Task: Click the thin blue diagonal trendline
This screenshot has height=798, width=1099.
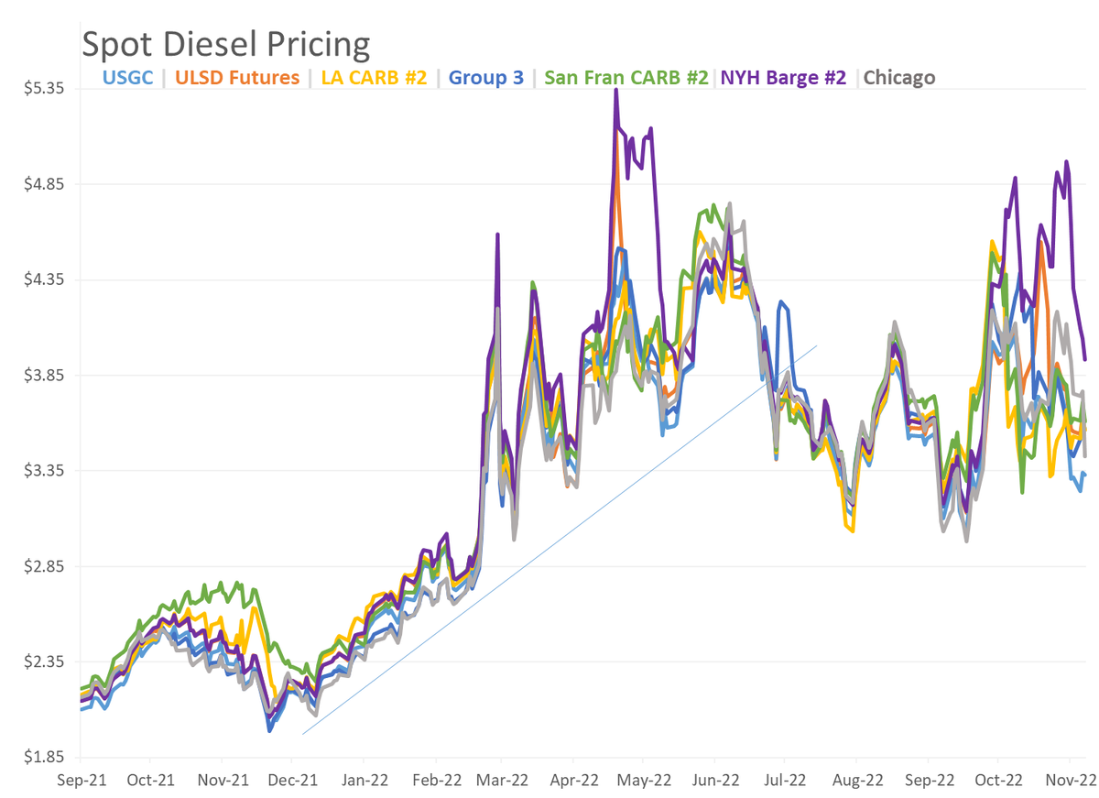Action: [560, 540]
